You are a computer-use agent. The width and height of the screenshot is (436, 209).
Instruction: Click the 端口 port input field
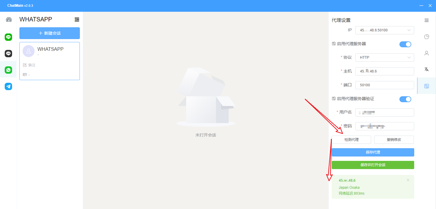385,85
